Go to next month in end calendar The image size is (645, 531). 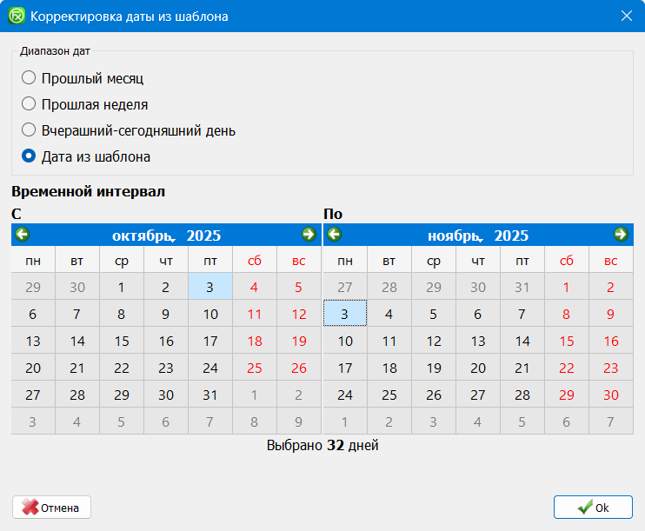pyautogui.click(x=621, y=235)
